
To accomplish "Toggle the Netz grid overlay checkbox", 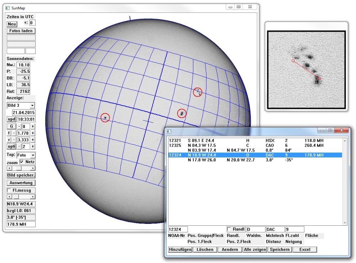I will [22, 161].
